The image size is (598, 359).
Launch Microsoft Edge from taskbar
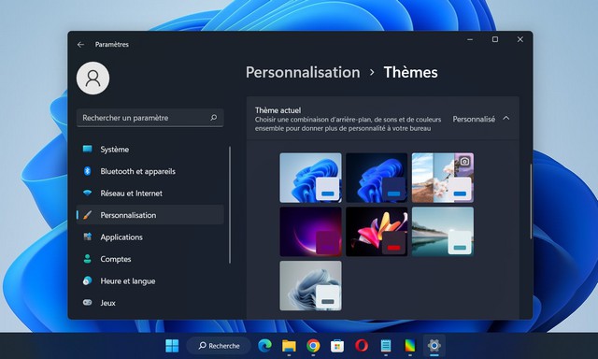click(264, 346)
